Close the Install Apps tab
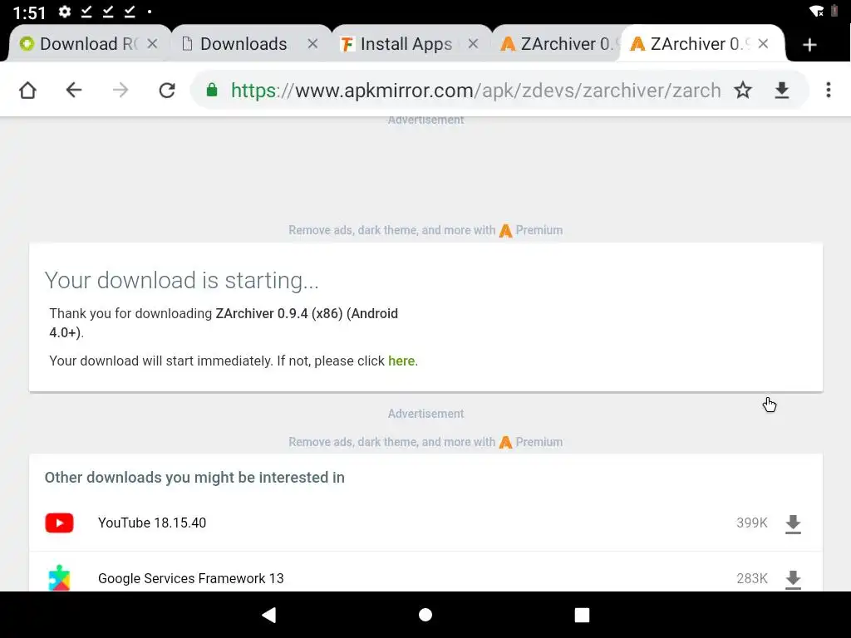The width and height of the screenshot is (851, 638). [x=473, y=43]
